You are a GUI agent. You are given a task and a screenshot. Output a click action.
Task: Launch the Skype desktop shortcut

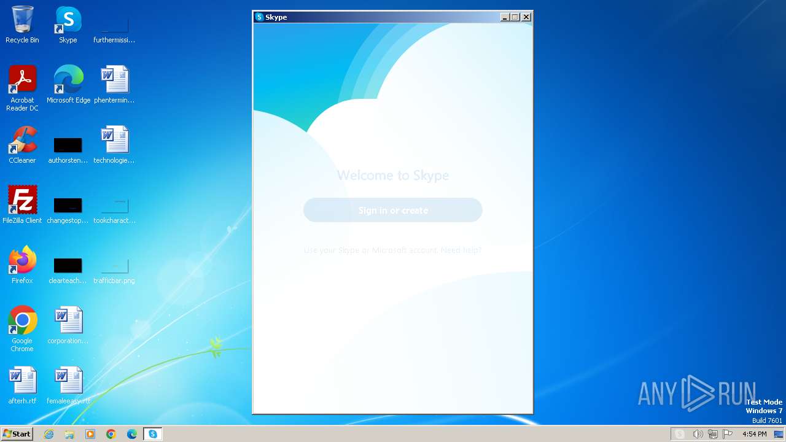point(68,25)
